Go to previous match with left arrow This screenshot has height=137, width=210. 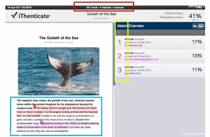click(119, 33)
